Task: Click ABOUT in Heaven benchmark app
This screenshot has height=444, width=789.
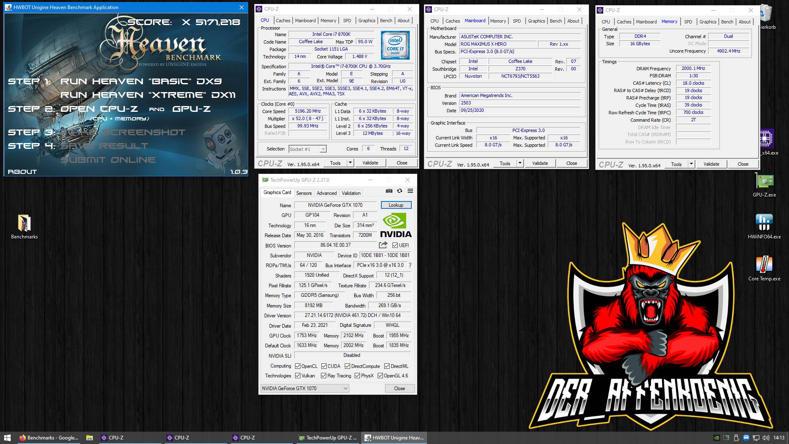Action: (23, 172)
